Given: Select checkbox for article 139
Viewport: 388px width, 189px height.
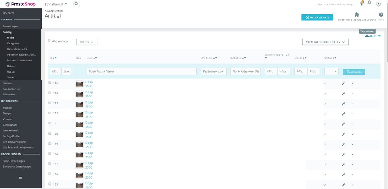Looking at the screenshot, I should pos(50,143).
